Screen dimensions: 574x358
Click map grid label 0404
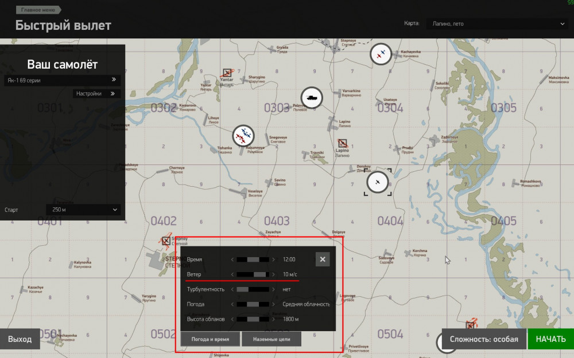[x=390, y=221]
